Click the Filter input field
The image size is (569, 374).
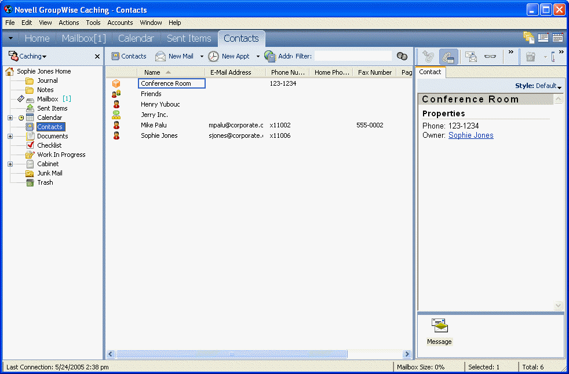coord(353,56)
